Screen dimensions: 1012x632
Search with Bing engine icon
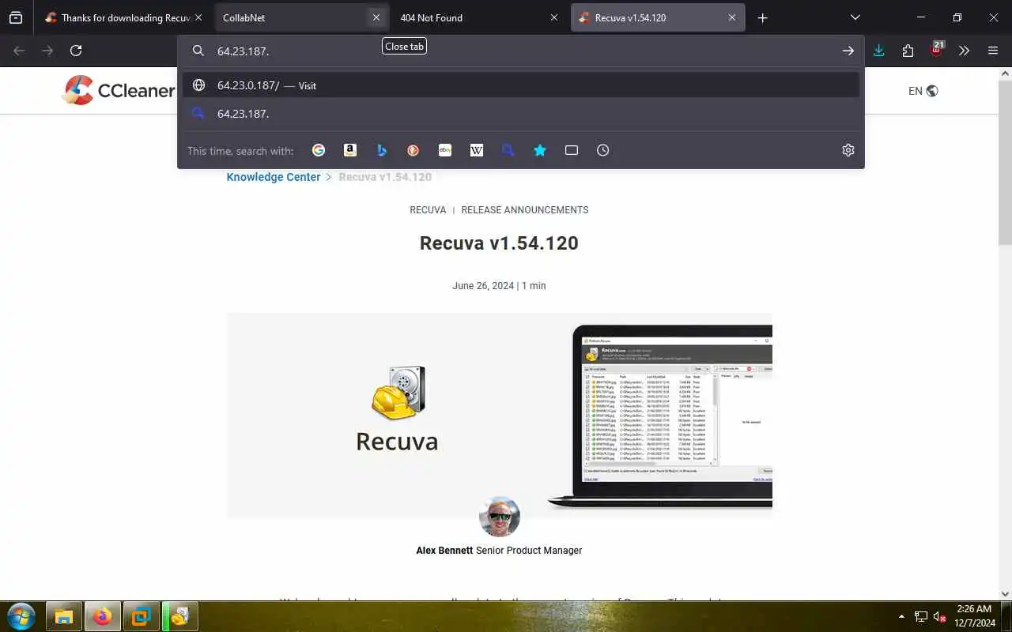[382, 150]
